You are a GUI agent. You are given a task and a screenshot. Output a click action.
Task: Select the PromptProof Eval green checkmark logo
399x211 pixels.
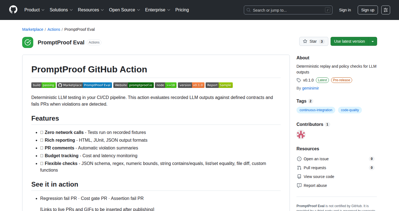(x=28, y=42)
